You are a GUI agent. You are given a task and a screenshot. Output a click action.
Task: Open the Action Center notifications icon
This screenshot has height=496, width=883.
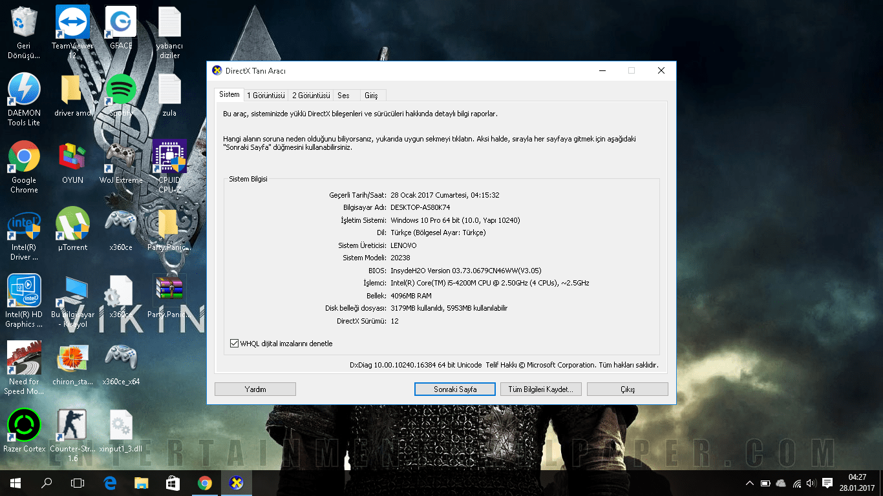[827, 483]
